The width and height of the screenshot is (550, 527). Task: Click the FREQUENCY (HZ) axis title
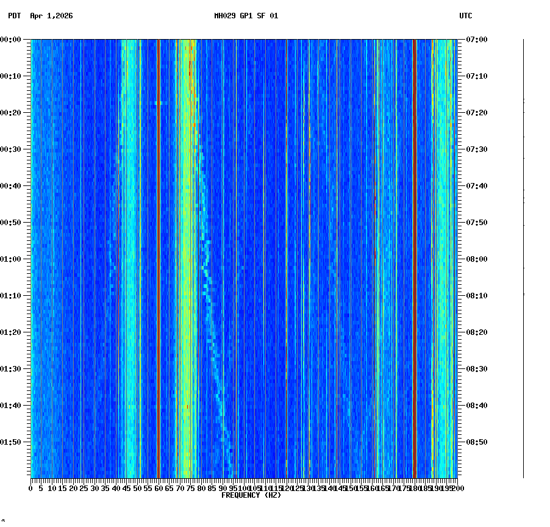251,495
